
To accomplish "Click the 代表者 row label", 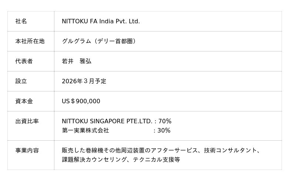I will [x=24, y=61].
